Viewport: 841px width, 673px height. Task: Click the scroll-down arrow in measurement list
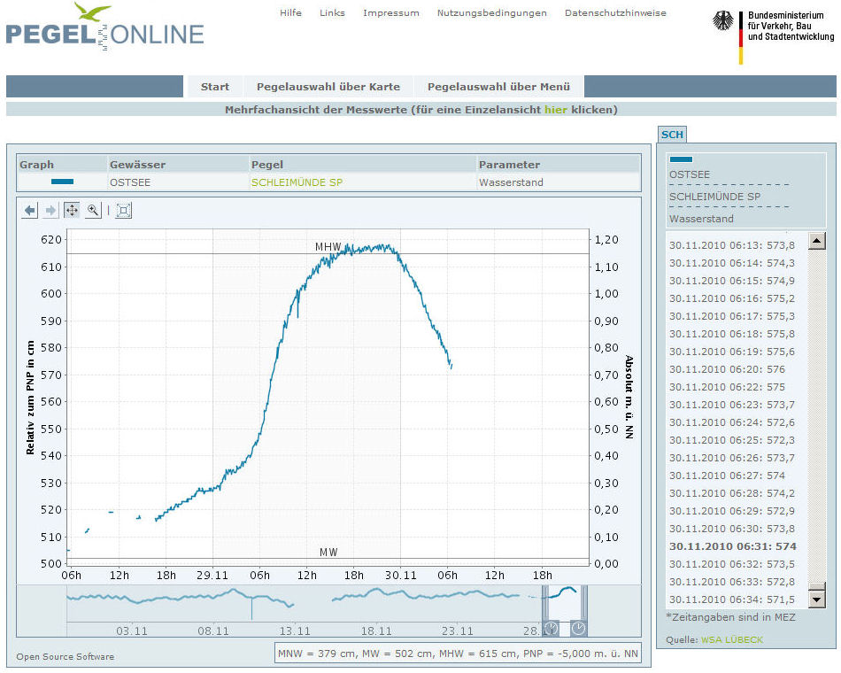click(817, 600)
